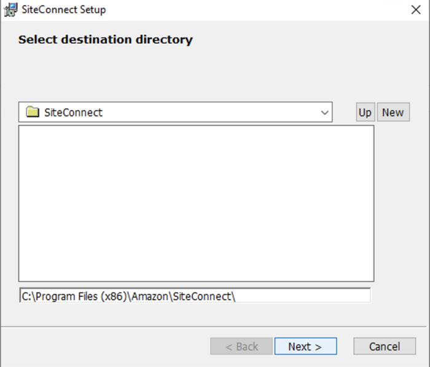Click the SiteConnect installer icon in title bar
Image resolution: width=430 pixels, height=367 pixels.
tap(10, 10)
